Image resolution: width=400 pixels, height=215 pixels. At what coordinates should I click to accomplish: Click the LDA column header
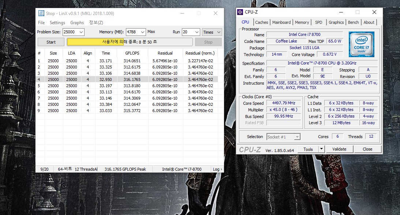click(x=72, y=53)
